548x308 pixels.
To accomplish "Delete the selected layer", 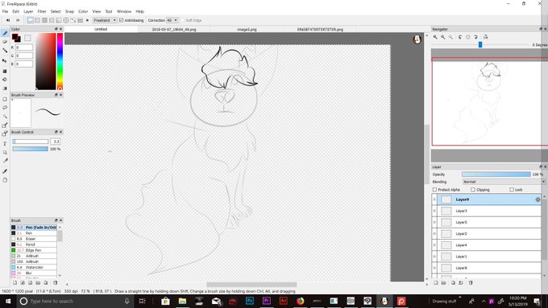I will 471,282.
